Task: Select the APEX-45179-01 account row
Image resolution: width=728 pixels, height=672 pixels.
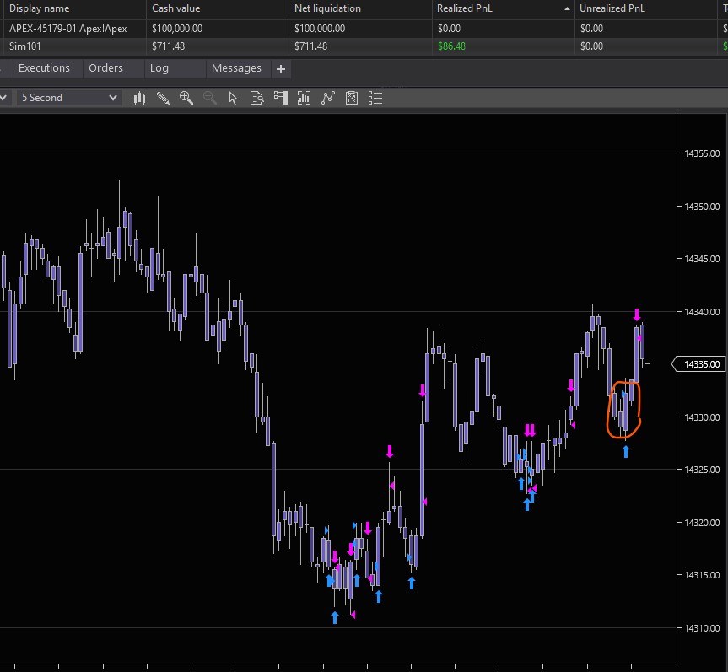Action: point(67,28)
